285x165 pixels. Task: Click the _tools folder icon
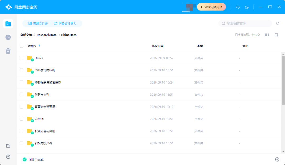click(30, 58)
